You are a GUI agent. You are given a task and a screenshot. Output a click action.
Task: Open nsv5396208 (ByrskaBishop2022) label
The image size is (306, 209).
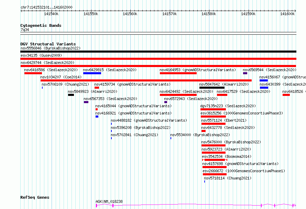click(141, 128)
